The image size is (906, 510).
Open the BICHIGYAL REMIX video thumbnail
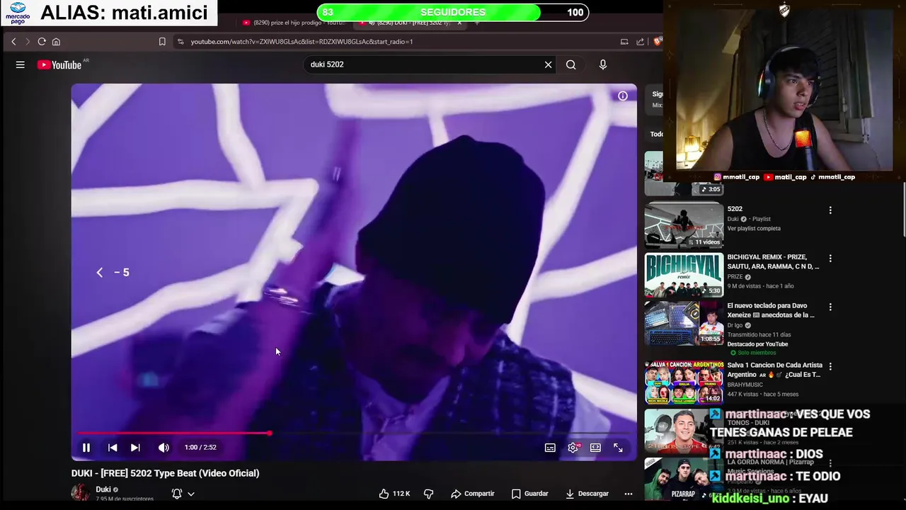click(x=684, y=275)
